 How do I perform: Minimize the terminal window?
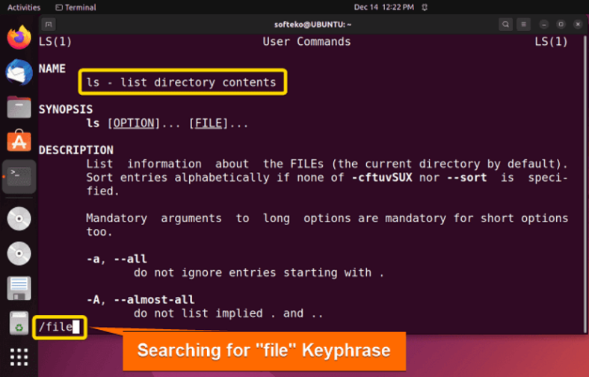click(x=544, y=24)
